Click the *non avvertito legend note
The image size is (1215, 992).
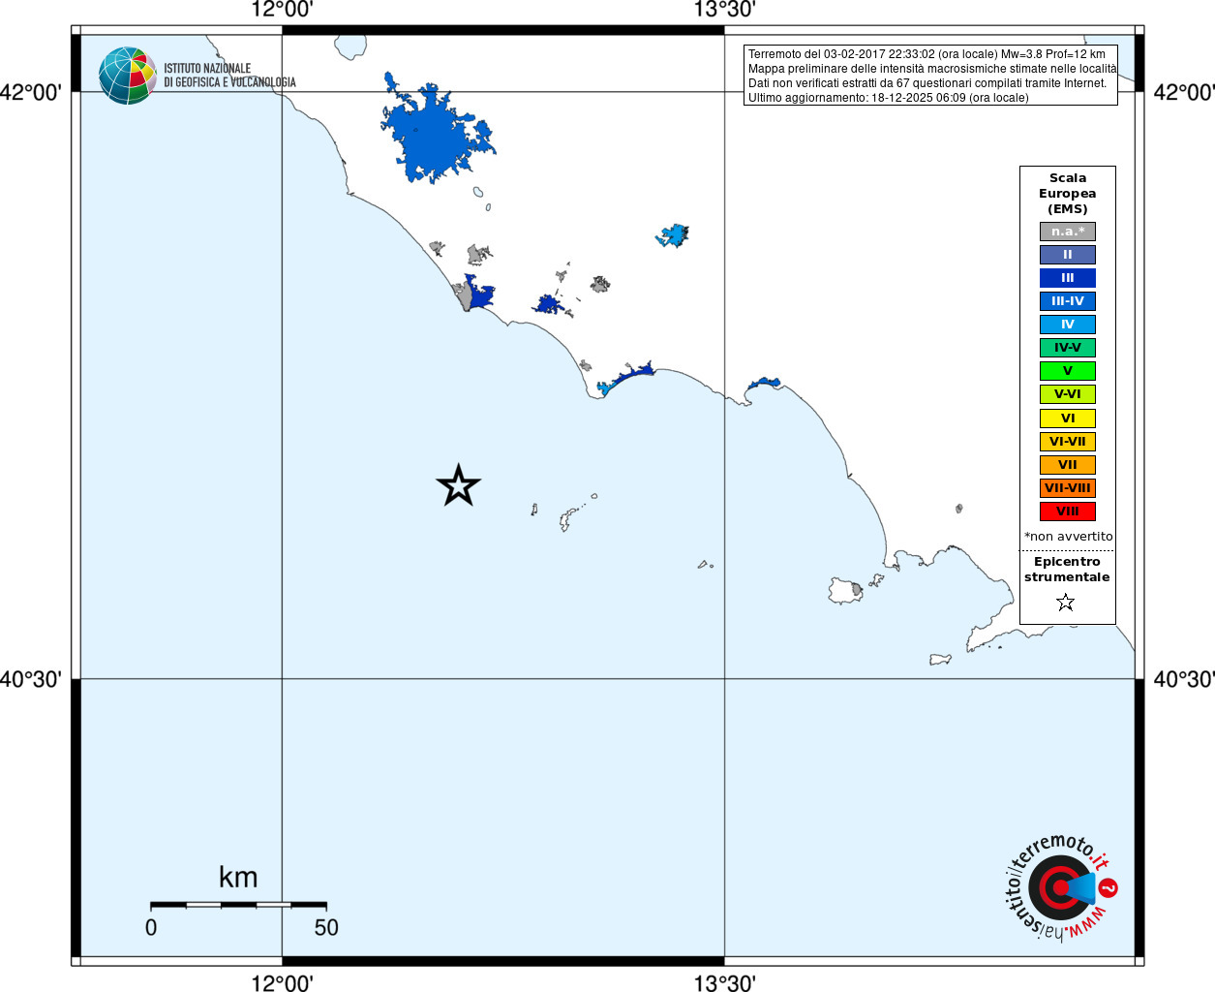click(x=1069, y=537)
